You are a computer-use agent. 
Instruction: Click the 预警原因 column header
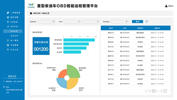pyautogui.click(x=140, y=28)
